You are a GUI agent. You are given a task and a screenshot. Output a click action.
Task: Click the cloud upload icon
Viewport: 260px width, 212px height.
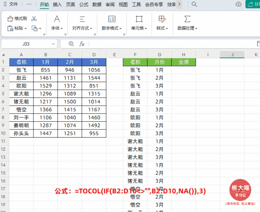[x=238, y=4]
